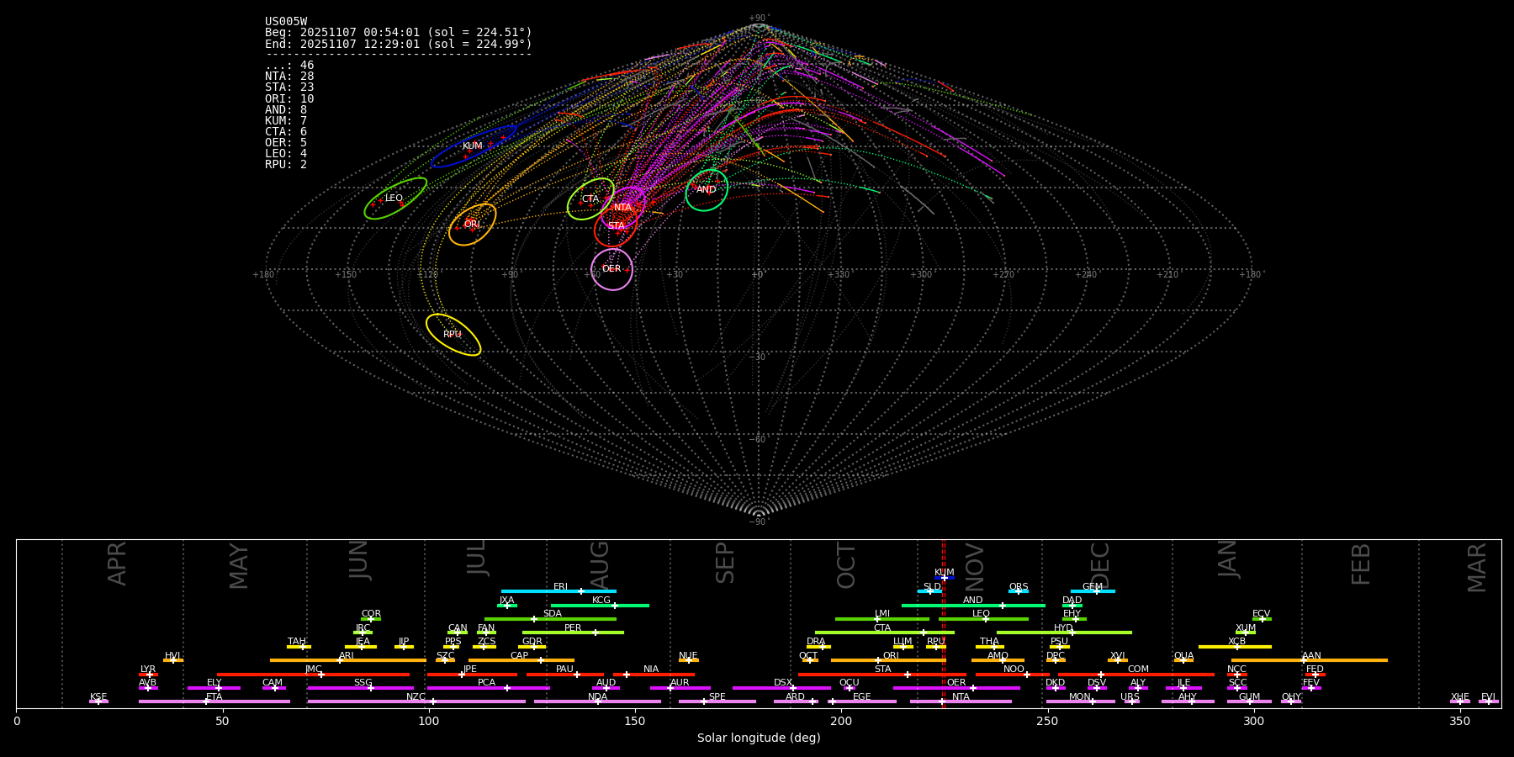Screen dimensions: 1514x757
Task: Select the green LEO radiant ellipse
Action: 394,199
